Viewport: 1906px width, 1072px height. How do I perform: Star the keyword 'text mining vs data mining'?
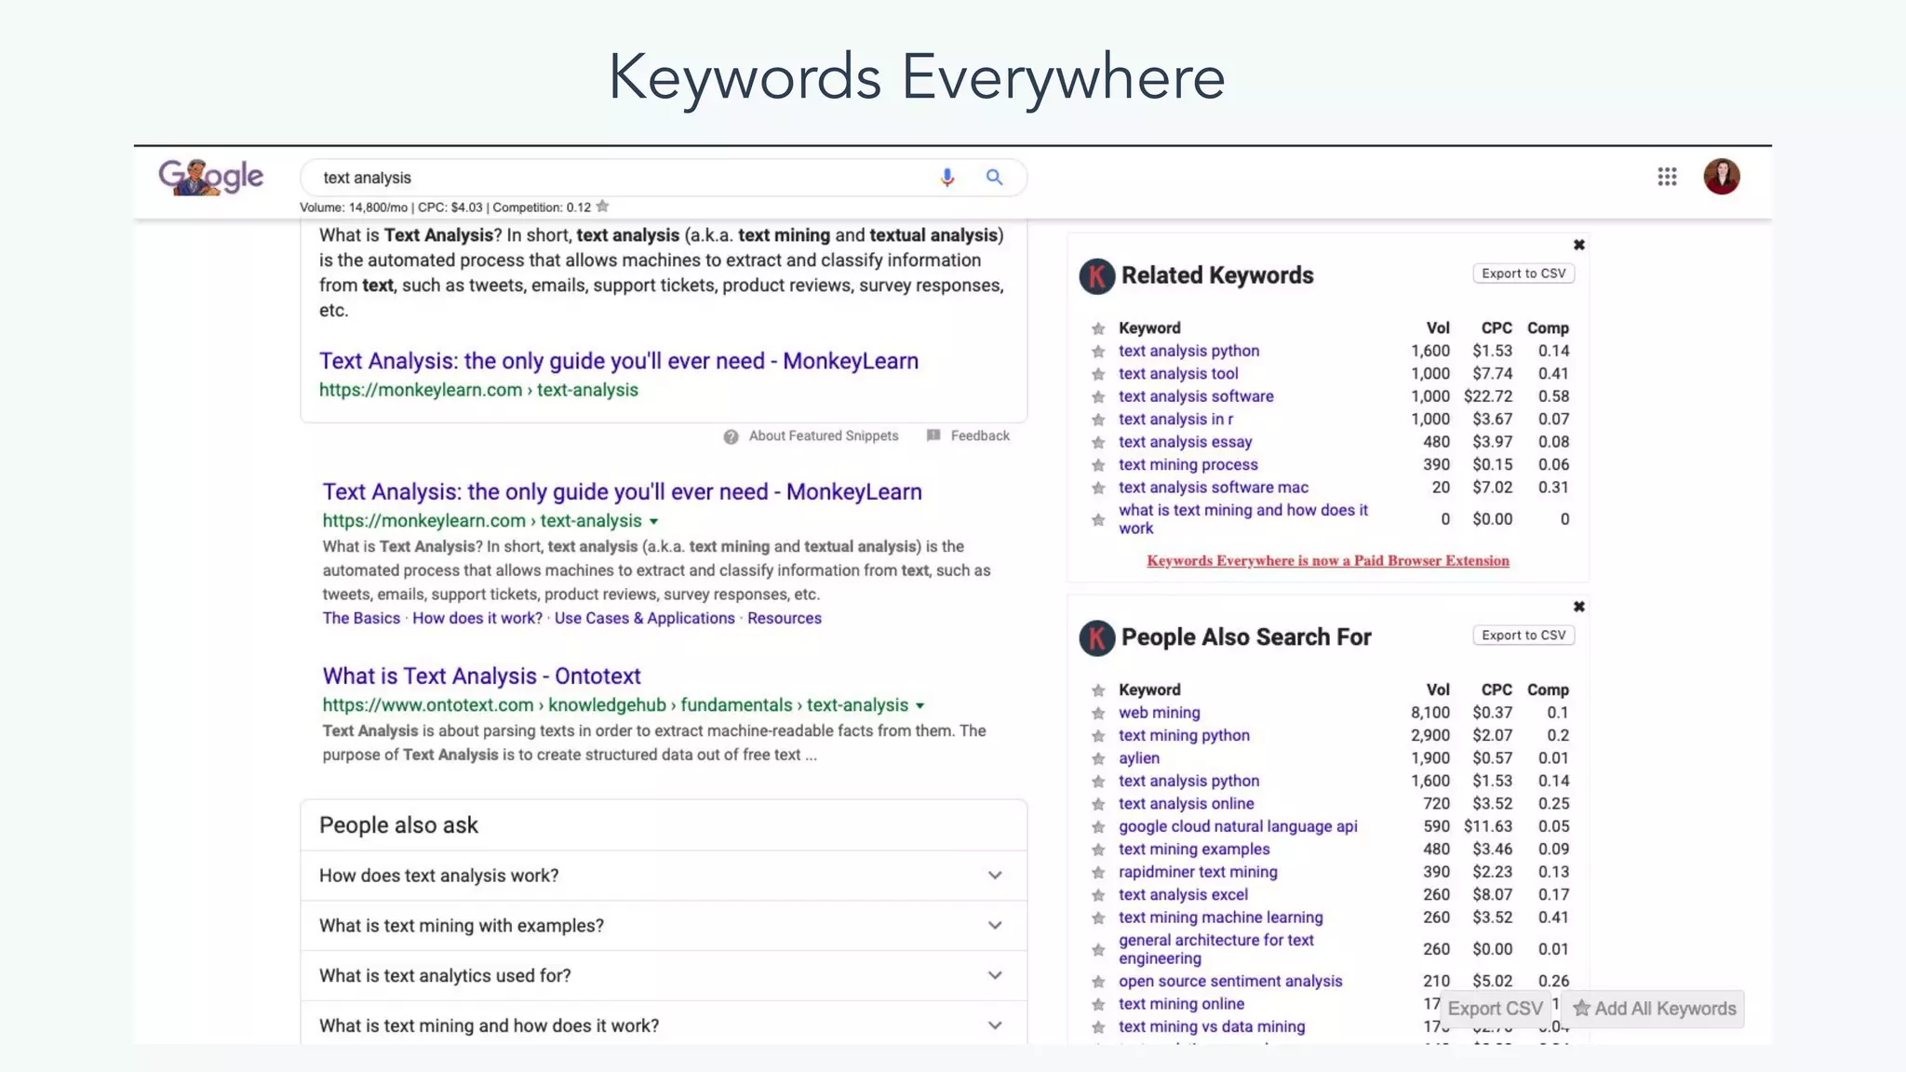[x=1098, y=1028]
